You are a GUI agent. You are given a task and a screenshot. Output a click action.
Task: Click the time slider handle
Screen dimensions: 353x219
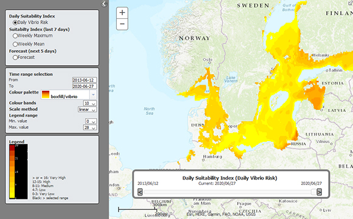click(x=313, y=192)
